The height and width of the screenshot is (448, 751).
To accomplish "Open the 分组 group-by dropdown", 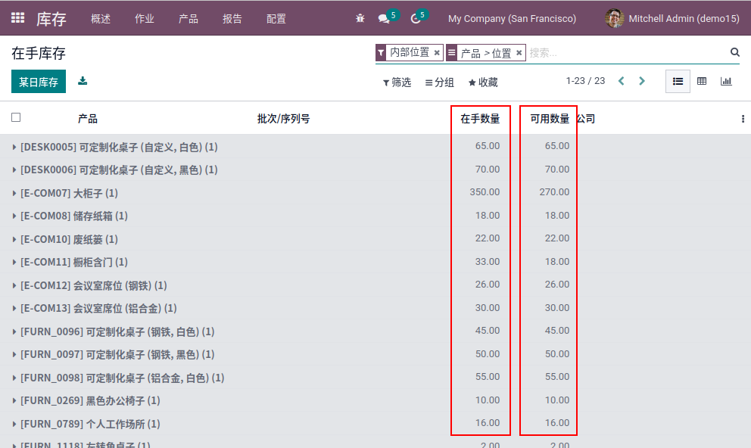I will [439, 82].
